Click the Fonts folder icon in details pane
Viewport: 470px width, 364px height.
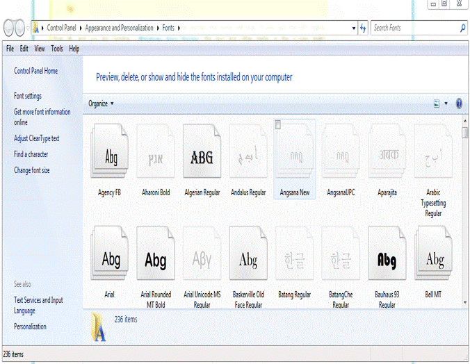[99, 327]
